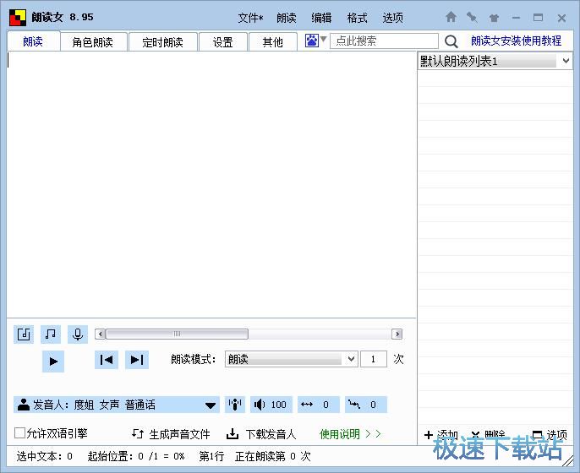Click the pin window icon
This screenshot has height=473, width=580.
pos(472,17)
